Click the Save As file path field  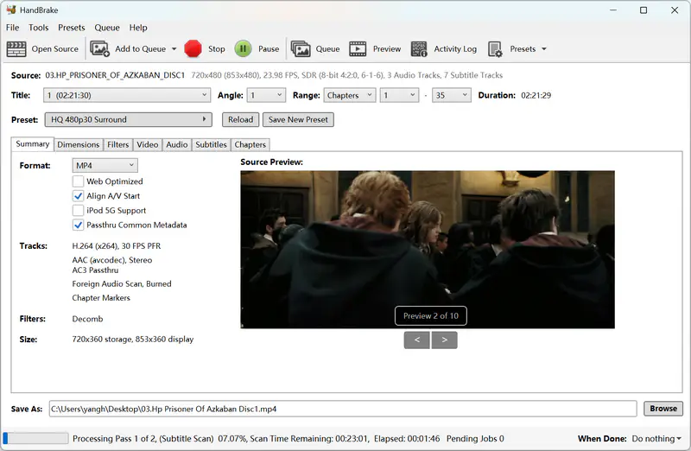[343, 409]
